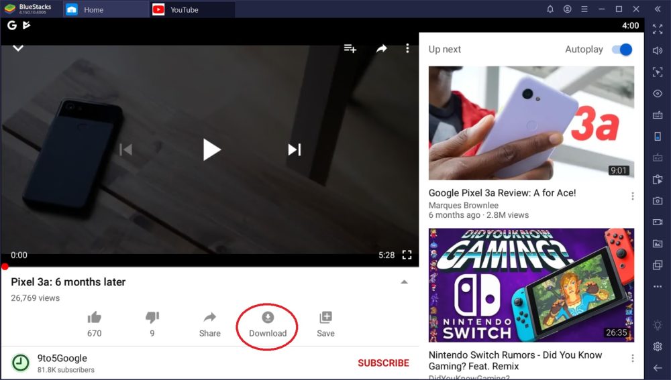
Task: Open add-to-playlist icon in player top bar
Action: pos(350,48)
